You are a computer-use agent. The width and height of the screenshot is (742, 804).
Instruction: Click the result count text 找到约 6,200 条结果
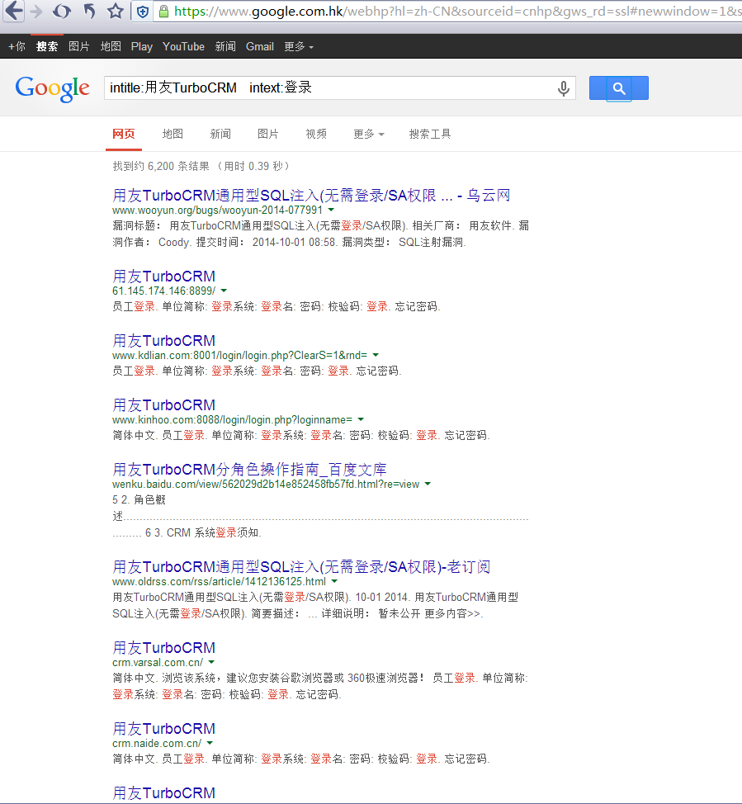pos(161,166)
